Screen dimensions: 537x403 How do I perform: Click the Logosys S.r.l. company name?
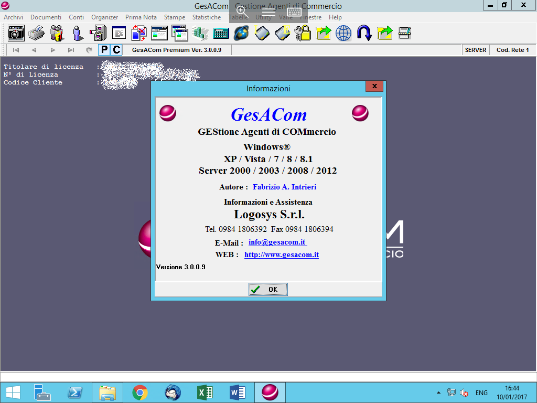[x=269, y=215]
